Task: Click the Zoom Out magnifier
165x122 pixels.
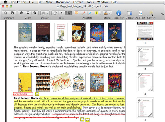Action: point(35,13)
